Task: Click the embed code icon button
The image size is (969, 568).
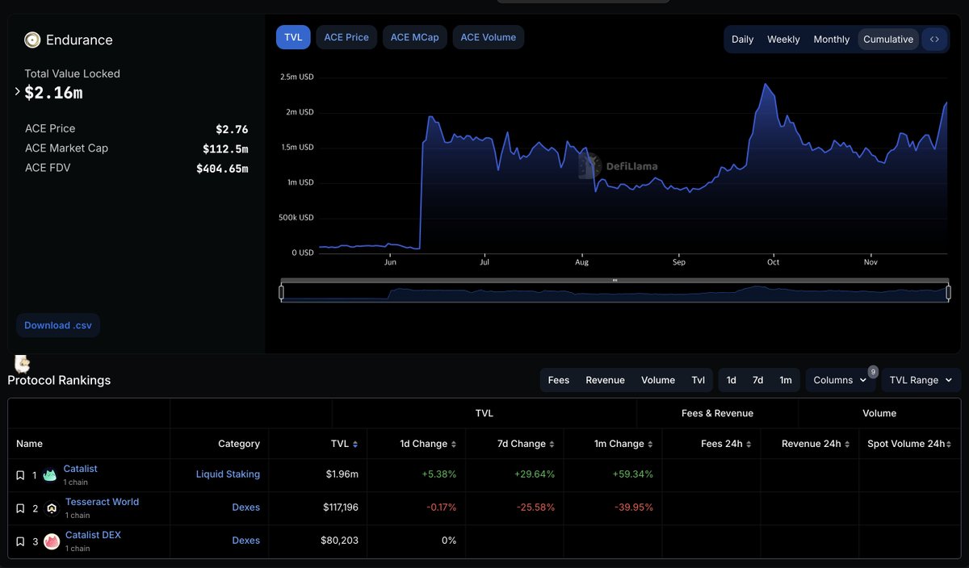Action: click(x=934, y=39)
